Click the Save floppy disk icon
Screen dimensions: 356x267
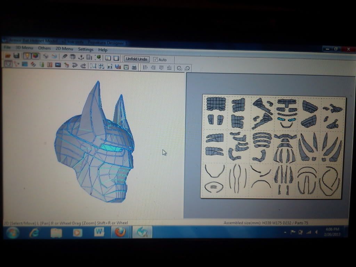point(16,56)
